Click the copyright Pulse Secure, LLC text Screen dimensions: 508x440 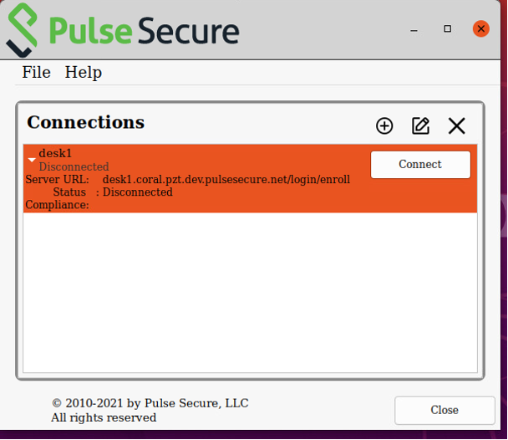click(150, 403)
